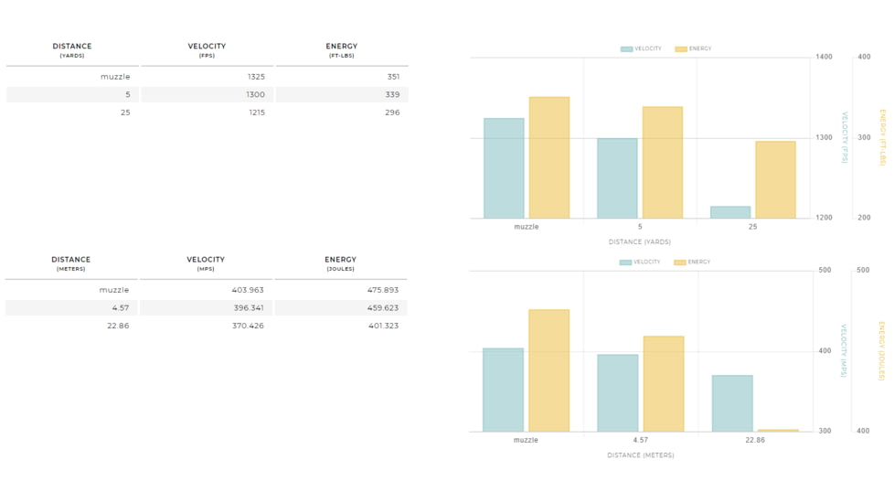
Task: Click the ENERGY (JOULES) column header
Action: click(x=340, y=263)
